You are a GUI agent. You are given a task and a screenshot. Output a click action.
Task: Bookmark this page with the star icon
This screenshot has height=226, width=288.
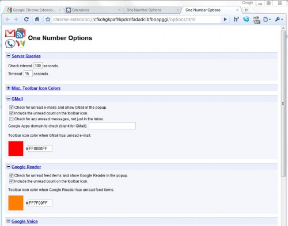pyautogui.click(x=48, y=20)
